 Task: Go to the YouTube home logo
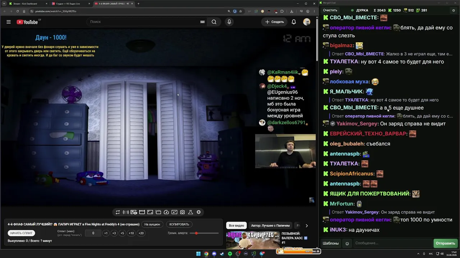[x=27, y=22]
